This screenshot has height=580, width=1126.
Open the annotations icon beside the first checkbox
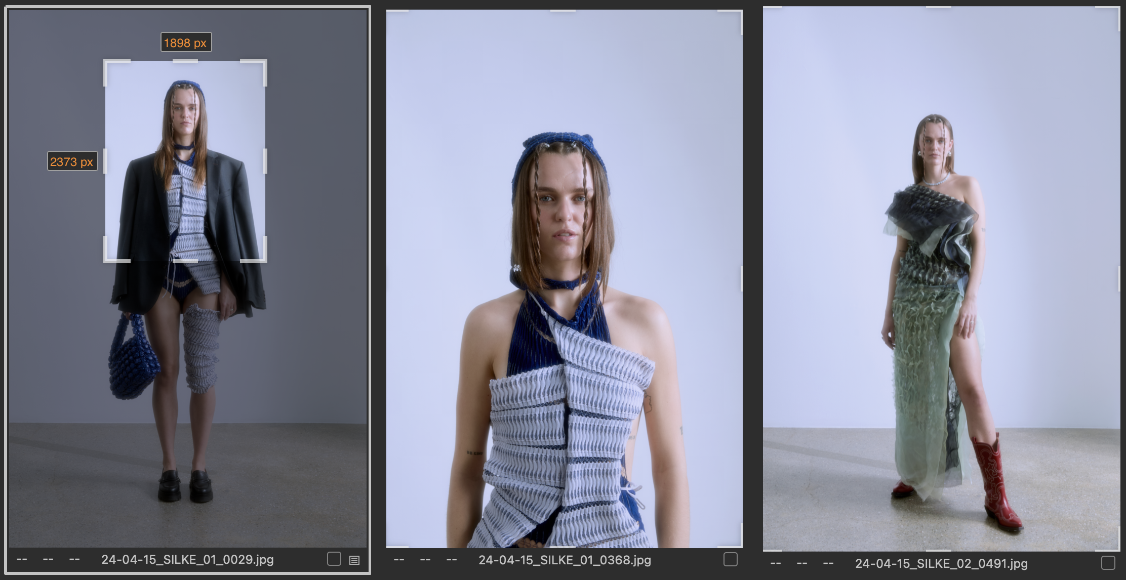coord(354,560)
